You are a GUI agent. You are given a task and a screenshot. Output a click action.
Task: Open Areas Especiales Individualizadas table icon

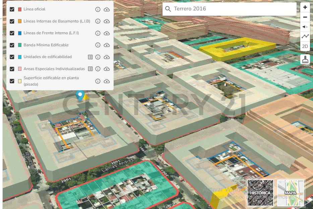coord(90,69)
